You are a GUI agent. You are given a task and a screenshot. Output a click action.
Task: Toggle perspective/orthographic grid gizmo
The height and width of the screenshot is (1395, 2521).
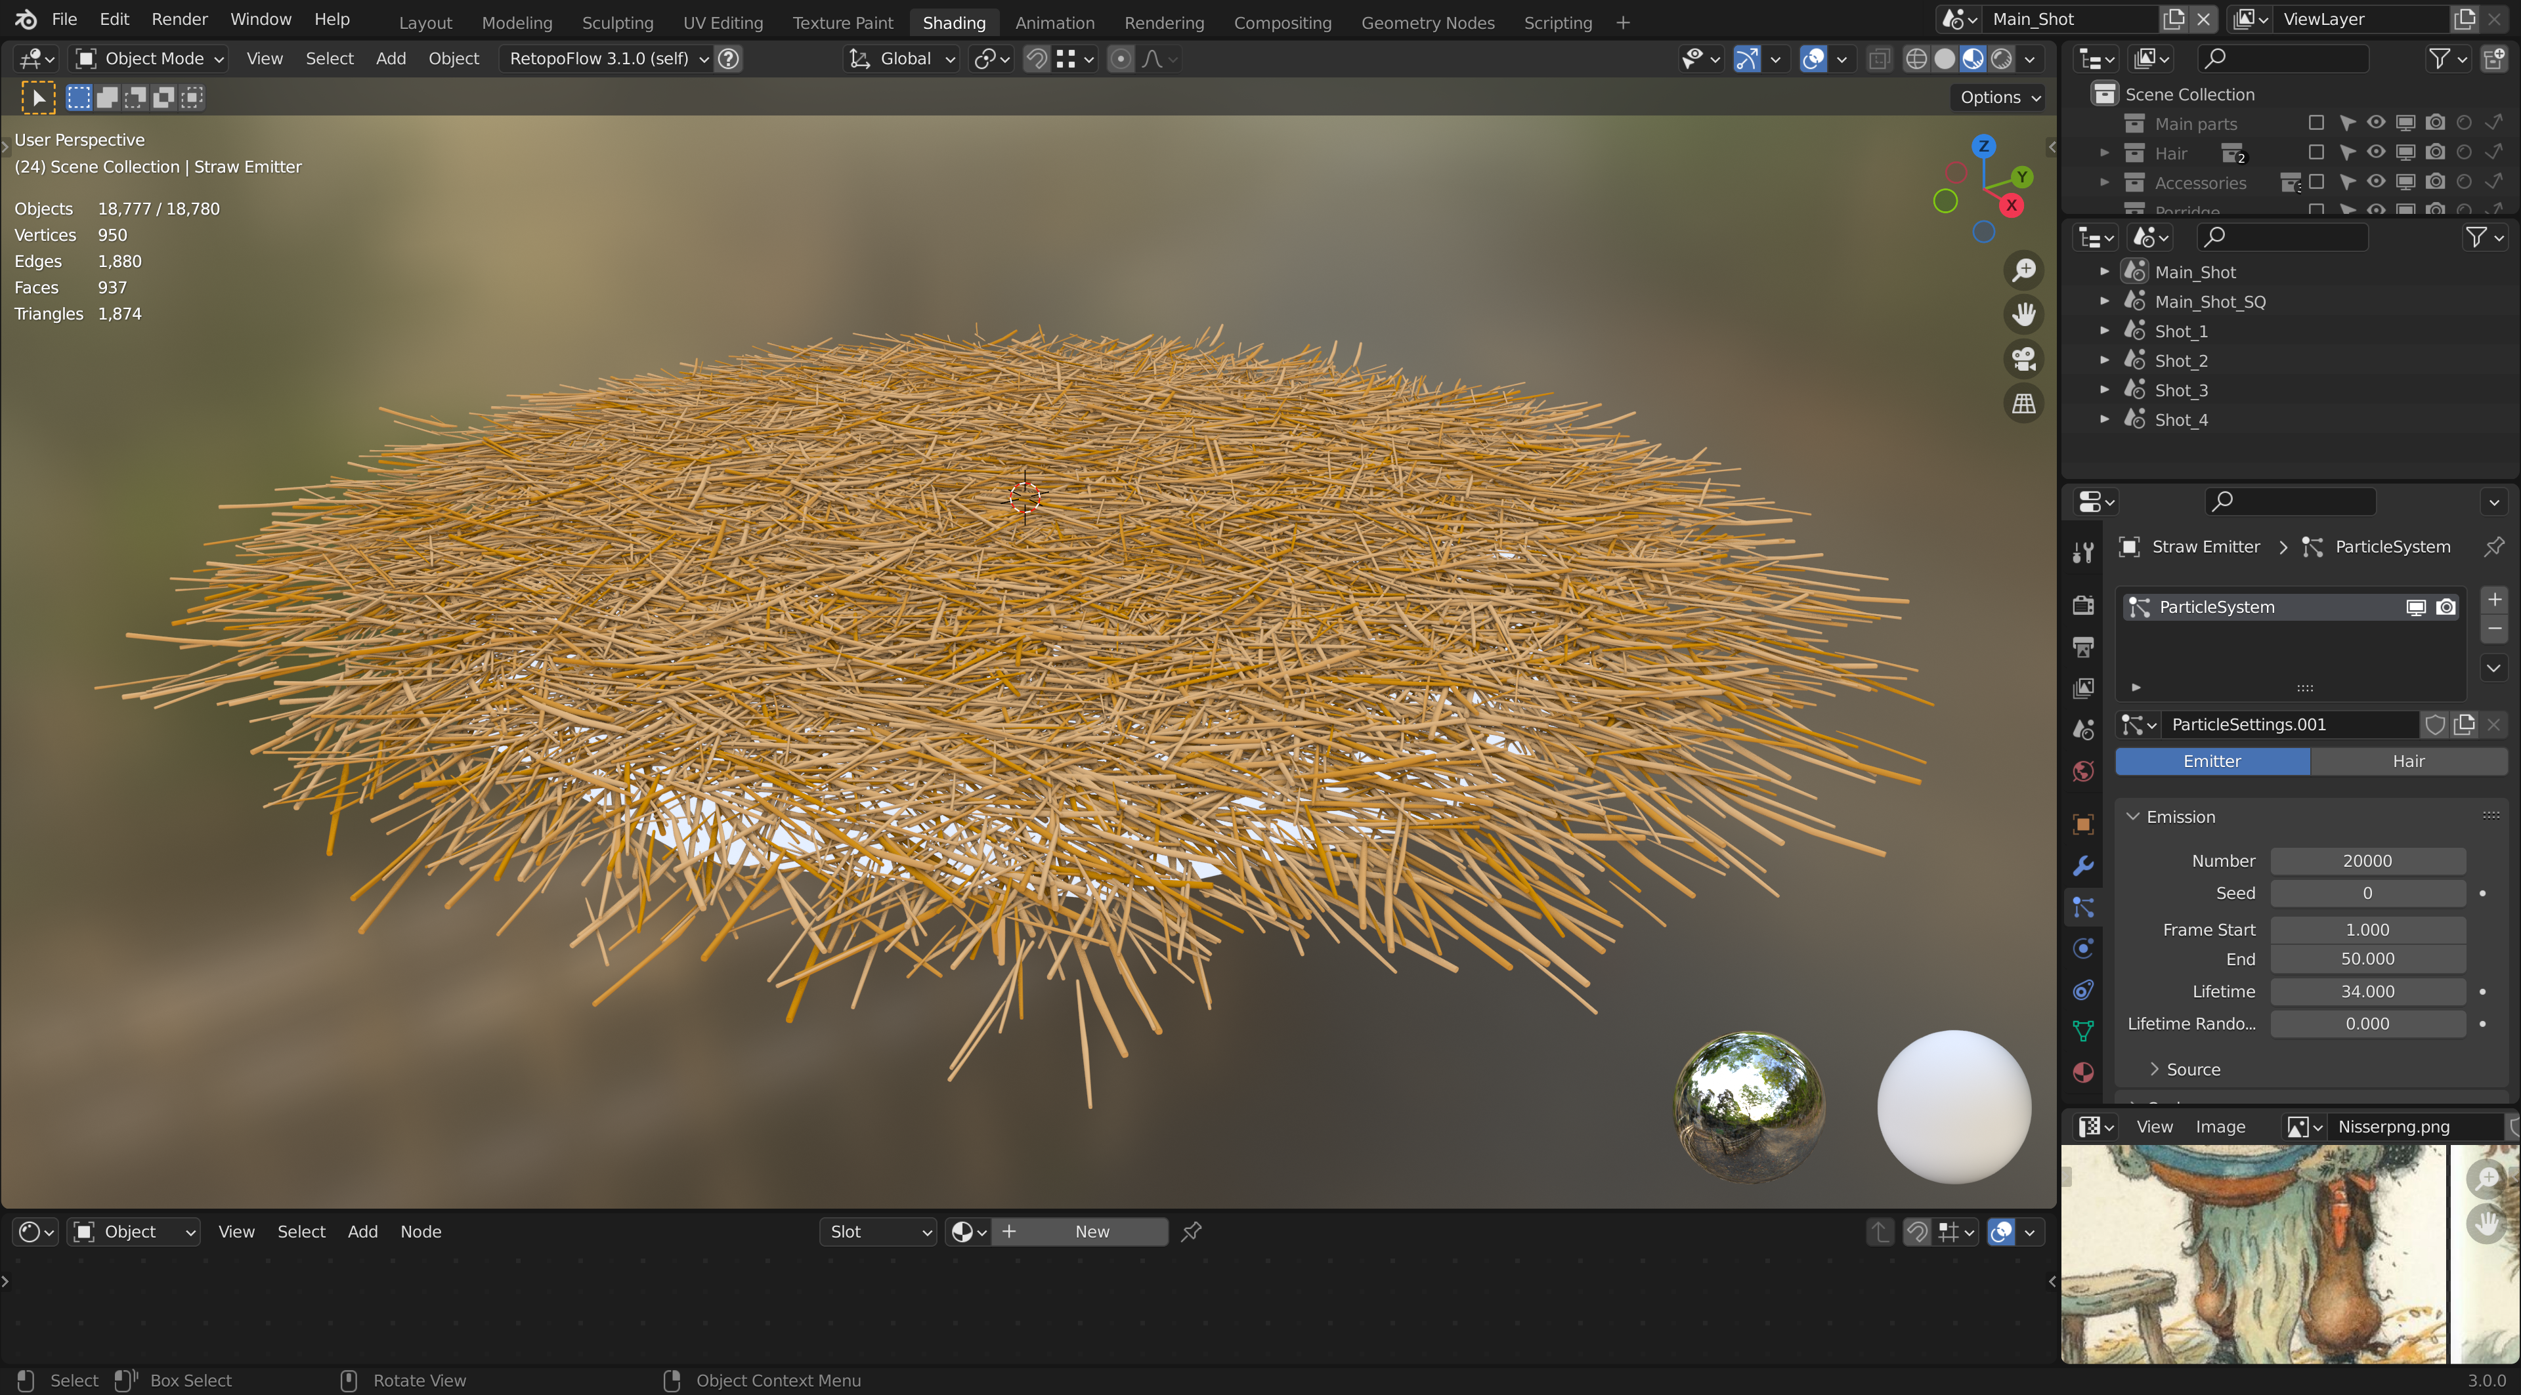click(2023, 403)
